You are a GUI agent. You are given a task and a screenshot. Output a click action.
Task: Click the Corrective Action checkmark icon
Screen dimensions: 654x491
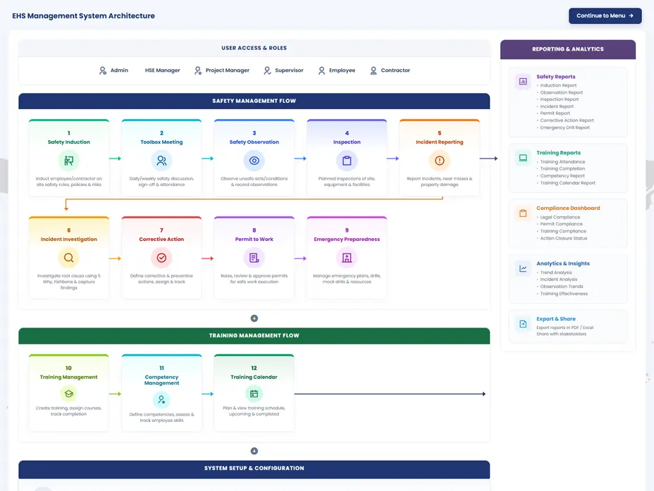click(x=161, y=258)
